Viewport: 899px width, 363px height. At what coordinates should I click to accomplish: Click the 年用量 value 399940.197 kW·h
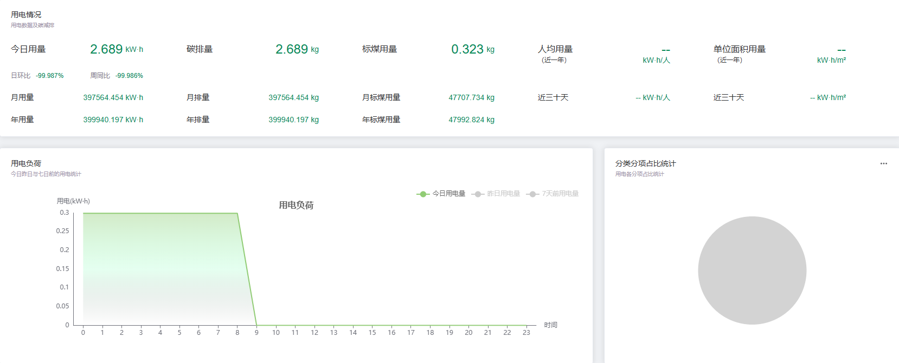pos(113,120)
